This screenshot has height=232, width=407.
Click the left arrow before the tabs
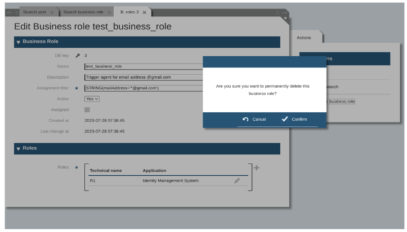tap(10, 12)
